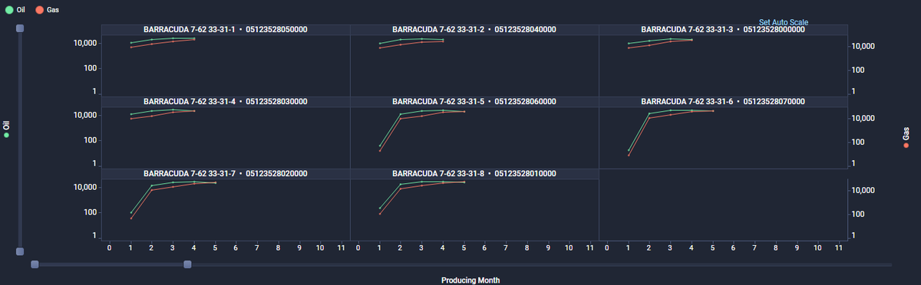This screenshot has width=921, height=285.
Task: Select chart title BARRACUDA 7-62 33-31-5
Action: [474, 101]
